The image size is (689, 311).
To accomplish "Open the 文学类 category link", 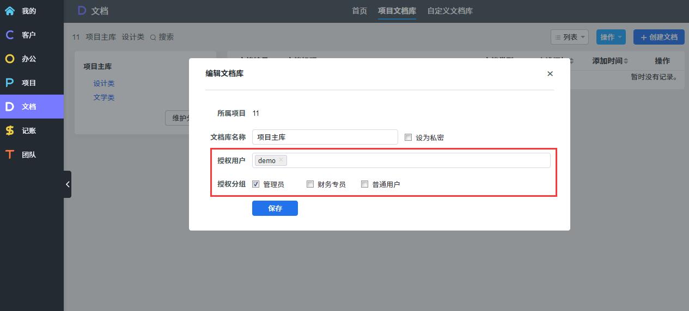I will click(x=104, y=98).
